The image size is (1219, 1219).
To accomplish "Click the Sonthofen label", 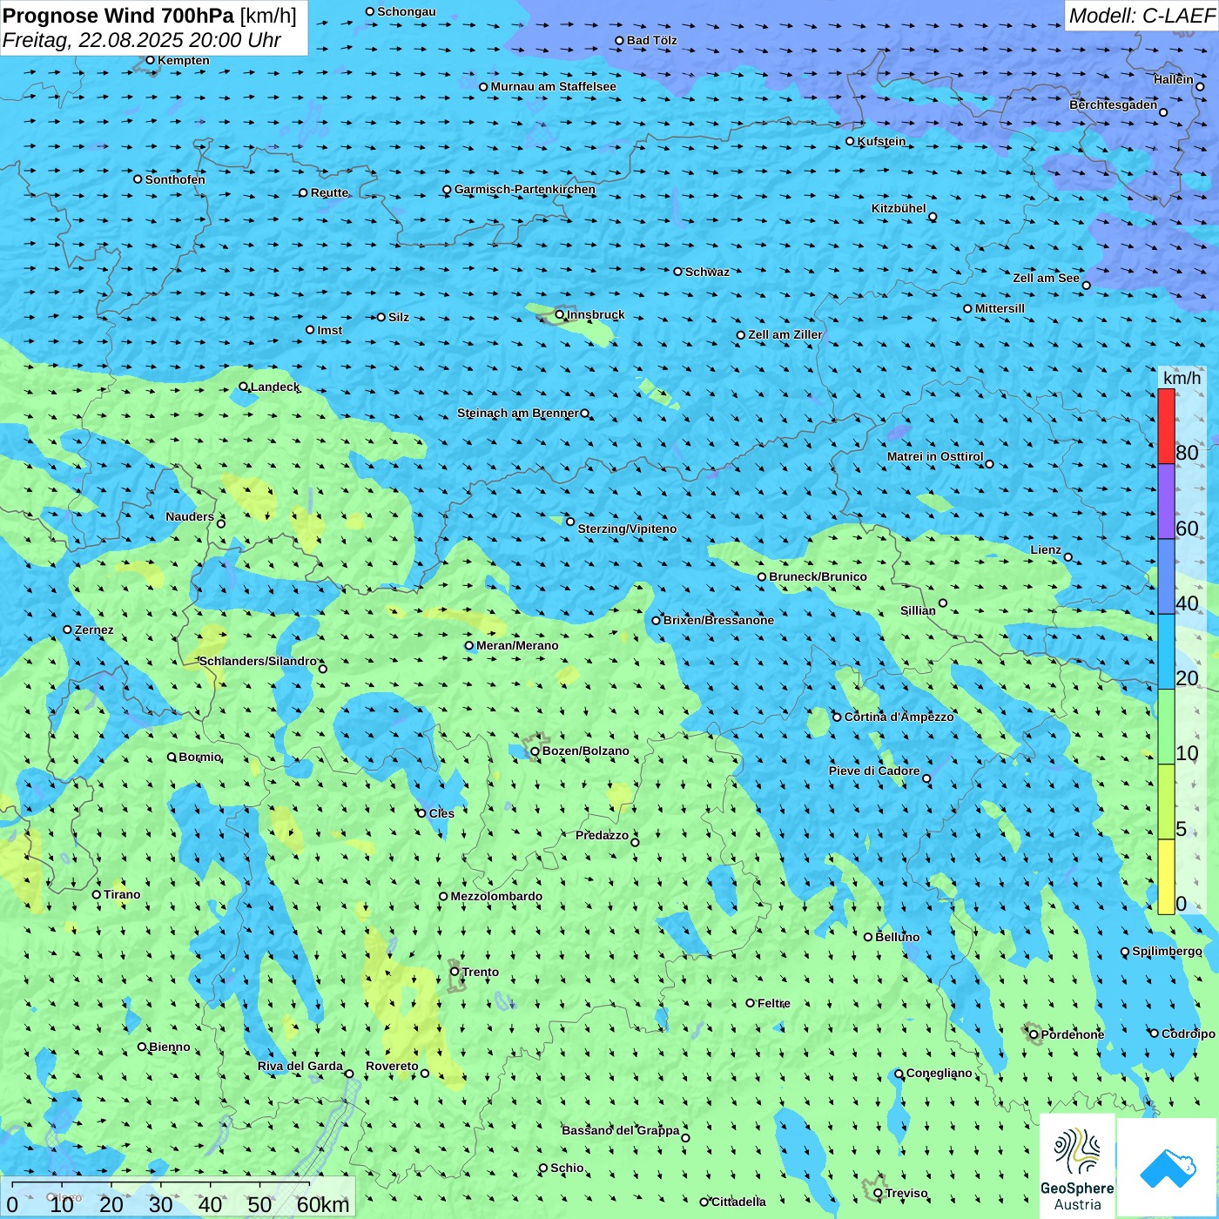I will 175,179.
